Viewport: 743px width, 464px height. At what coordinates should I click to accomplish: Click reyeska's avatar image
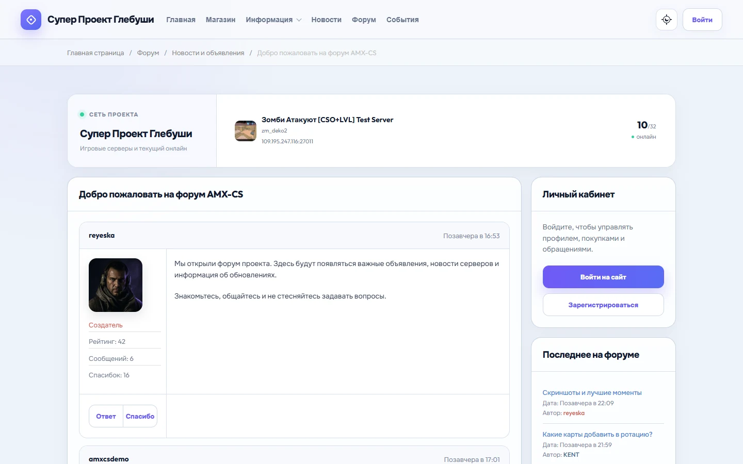116,285
